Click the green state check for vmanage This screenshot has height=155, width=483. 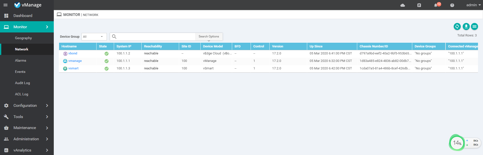(x=107, y=61)
